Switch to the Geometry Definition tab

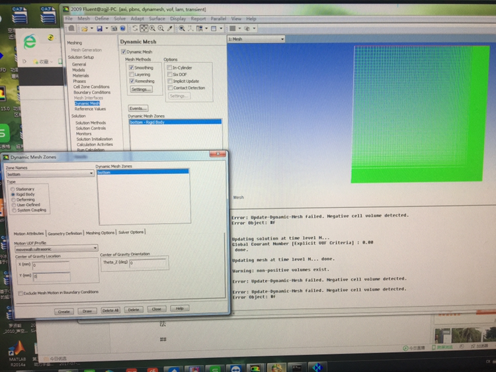click(65, 234)
